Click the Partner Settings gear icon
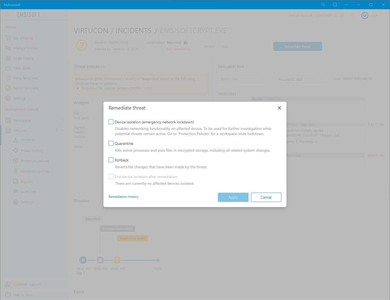Screen dimensions: 390x300 8,98
